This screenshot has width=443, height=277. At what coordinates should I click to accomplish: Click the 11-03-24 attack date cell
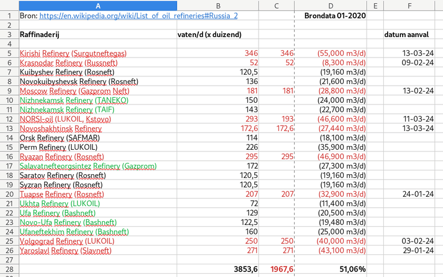409,119
